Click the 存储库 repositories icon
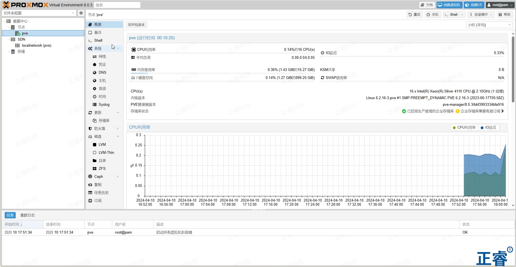This screenshot has height=267, width=516. (95, 121)
